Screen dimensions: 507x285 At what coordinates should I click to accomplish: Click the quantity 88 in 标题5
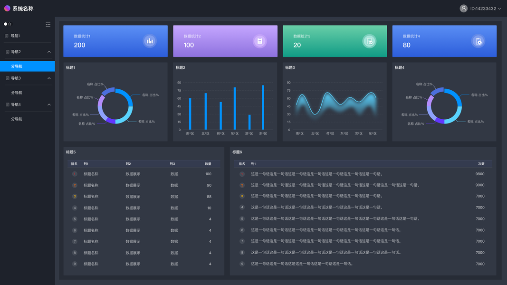(x=209, y=197)
